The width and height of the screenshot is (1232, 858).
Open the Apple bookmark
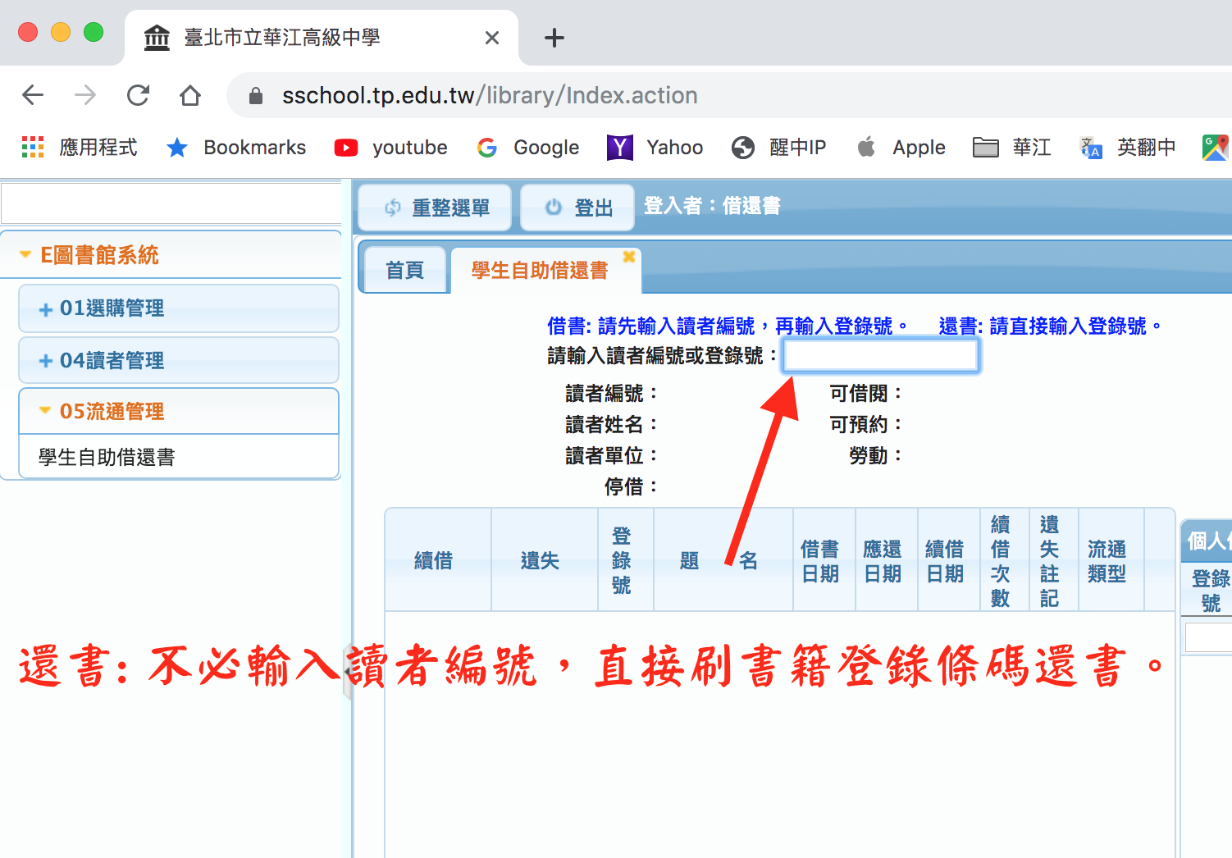tap(901, 148)
